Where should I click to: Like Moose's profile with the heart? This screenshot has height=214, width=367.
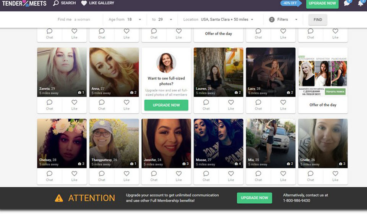(231, 174)
